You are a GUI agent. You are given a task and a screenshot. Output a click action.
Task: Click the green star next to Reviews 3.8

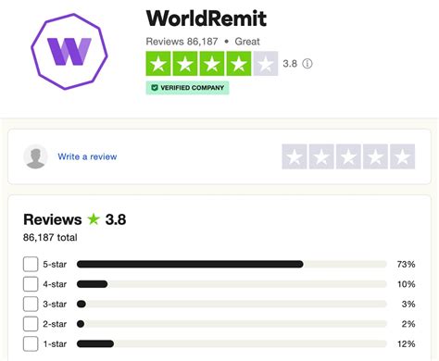point(94,219)
